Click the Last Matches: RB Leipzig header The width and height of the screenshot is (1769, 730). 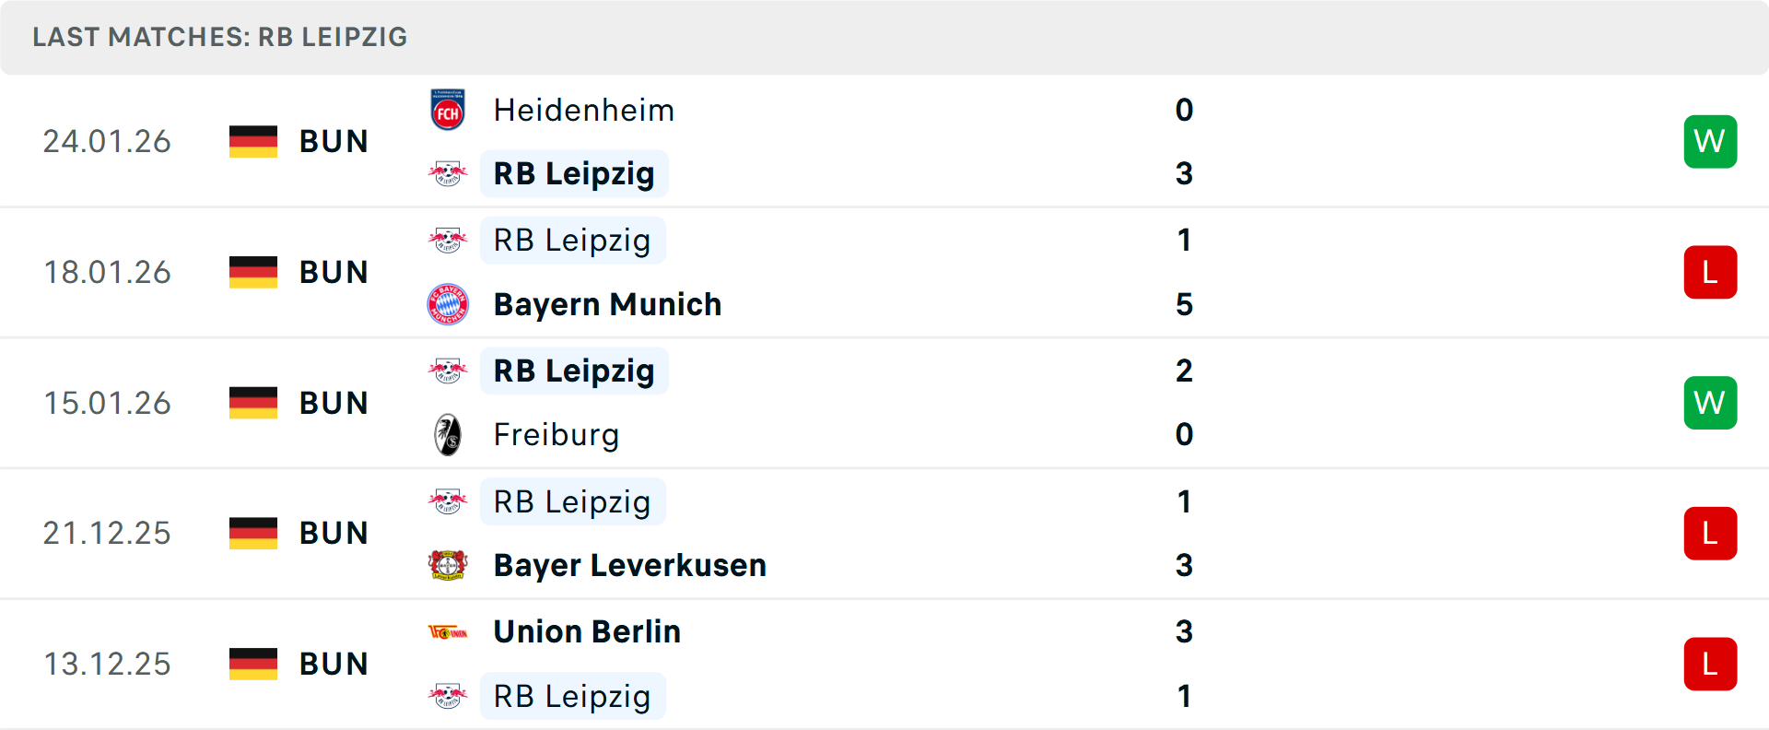(x=220, y=37)
